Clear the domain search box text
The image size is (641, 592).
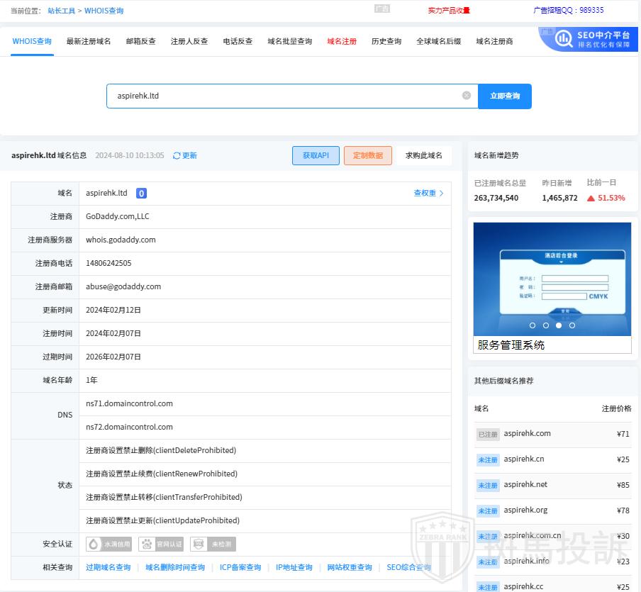click(466, 96)
